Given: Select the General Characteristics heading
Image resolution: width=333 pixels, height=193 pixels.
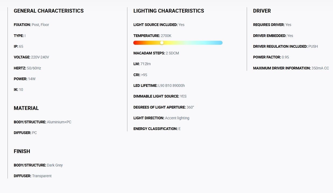Looking at the screenshot, I should coord(49,11).
